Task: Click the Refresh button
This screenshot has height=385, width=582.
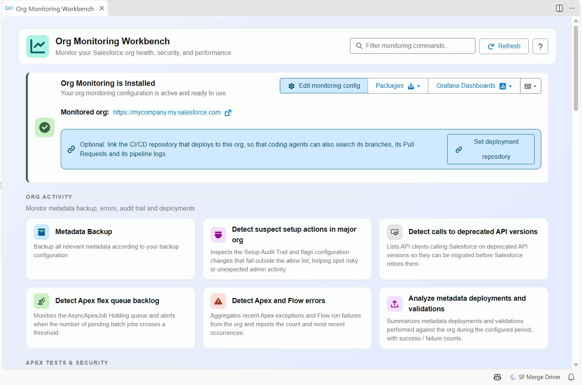Action: tap(504, 46)
